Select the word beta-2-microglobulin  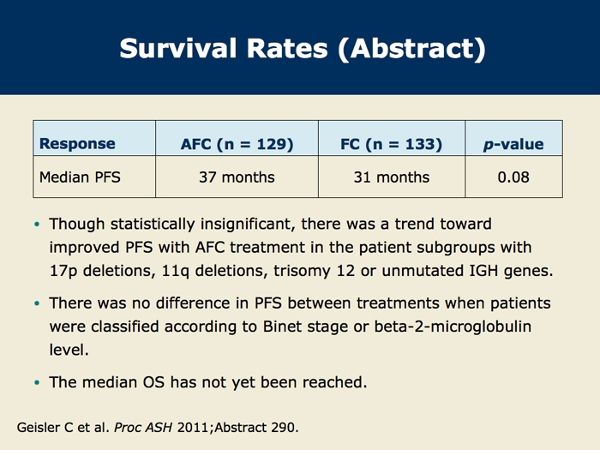453,327
